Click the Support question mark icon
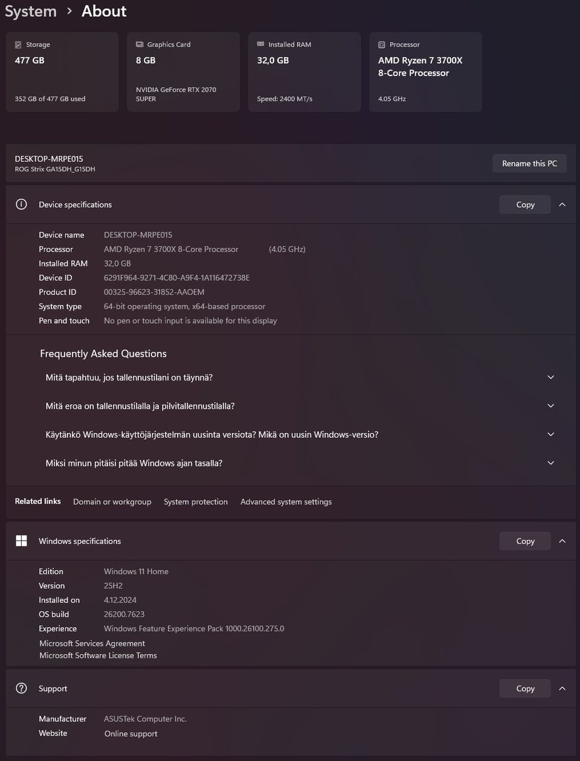 [x=21, y=688]
